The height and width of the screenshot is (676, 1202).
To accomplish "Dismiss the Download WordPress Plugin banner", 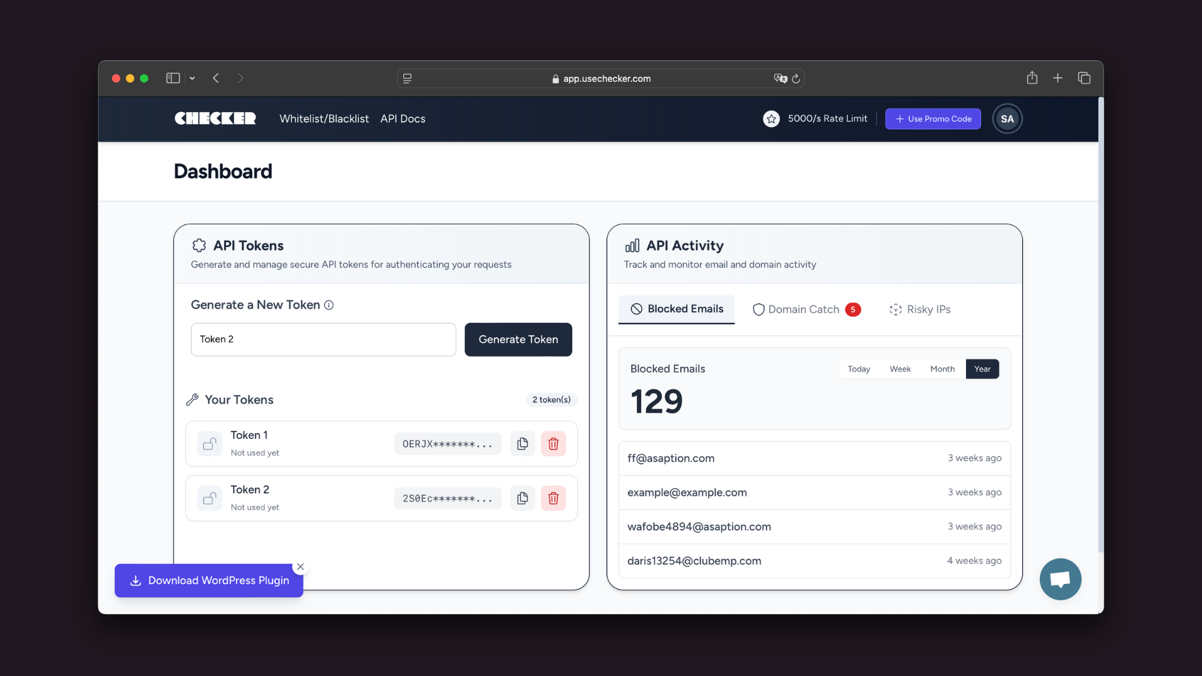I will tap(300, 566).
